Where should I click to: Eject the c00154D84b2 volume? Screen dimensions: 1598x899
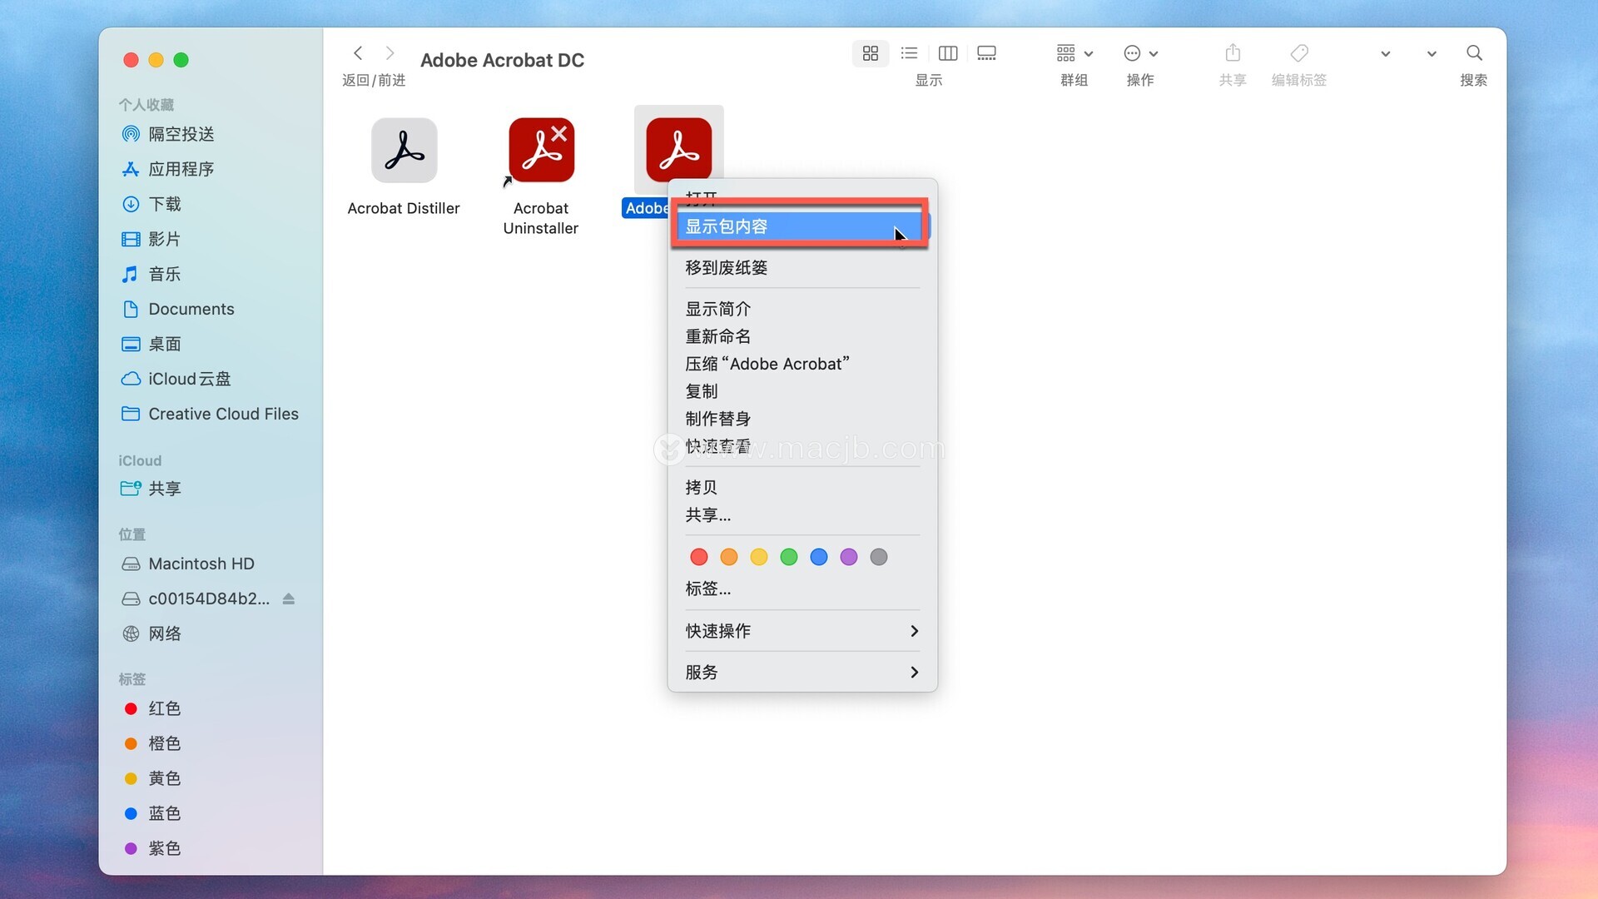pos(289,599)
